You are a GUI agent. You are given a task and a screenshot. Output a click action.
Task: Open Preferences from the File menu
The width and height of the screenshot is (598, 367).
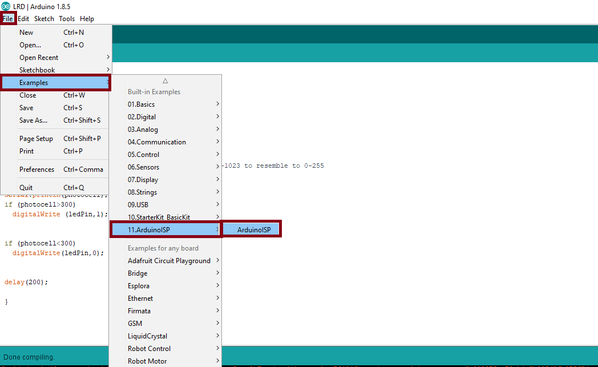(x=56, y=170)
